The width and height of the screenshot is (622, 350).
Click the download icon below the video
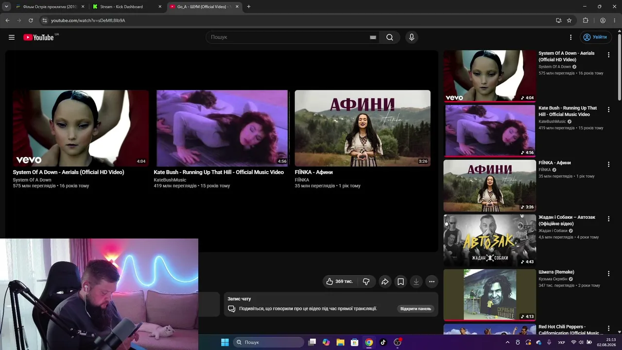click(416, 281)
